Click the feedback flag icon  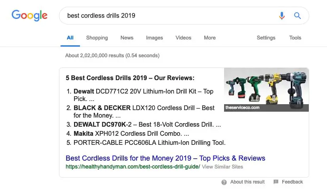276,182
